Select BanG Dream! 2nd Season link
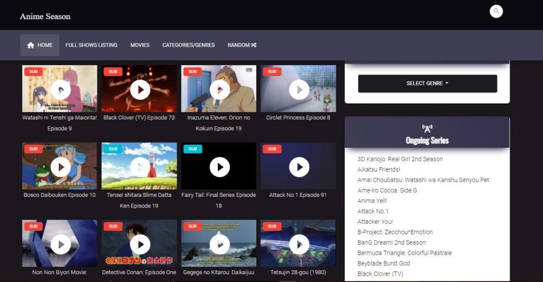Image resolution: width=543 pixels, height=282 pixels. [x=391, y=242]
